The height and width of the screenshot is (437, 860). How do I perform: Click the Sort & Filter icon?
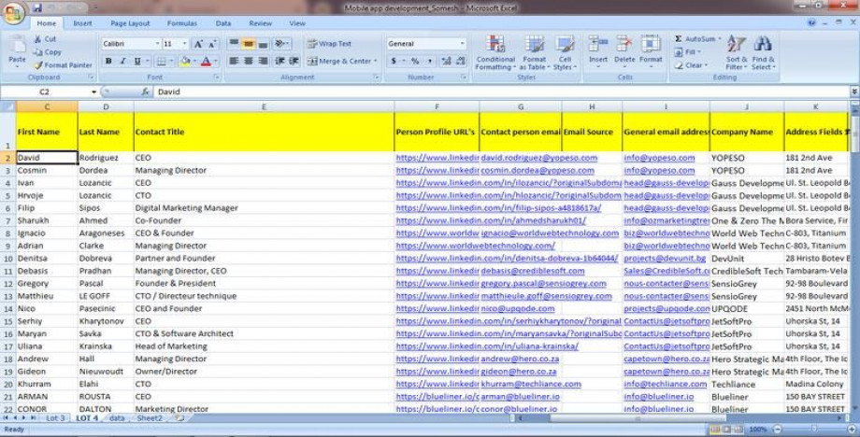click(x=737, y=53)
